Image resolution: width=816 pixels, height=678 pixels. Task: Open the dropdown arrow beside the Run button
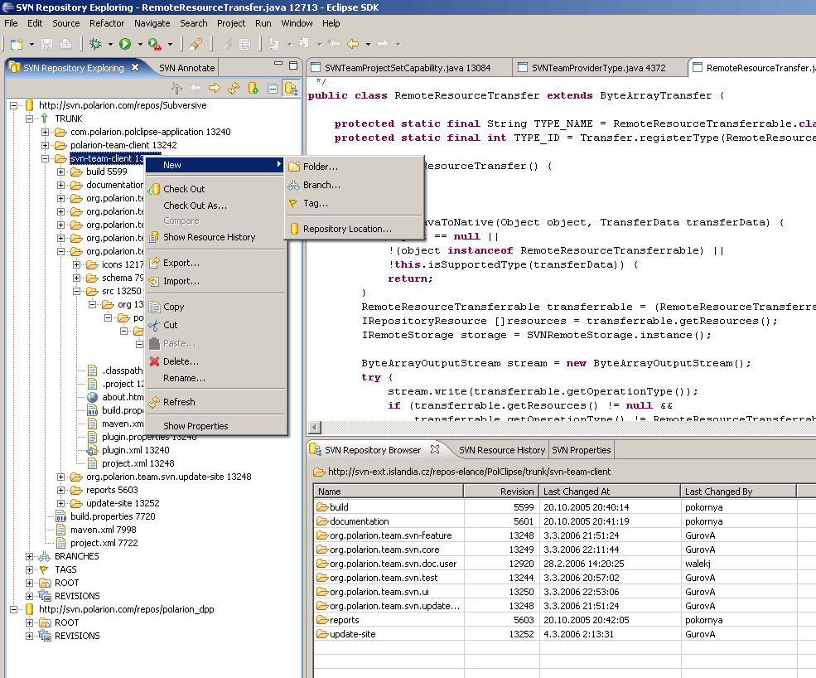[140, 44]
